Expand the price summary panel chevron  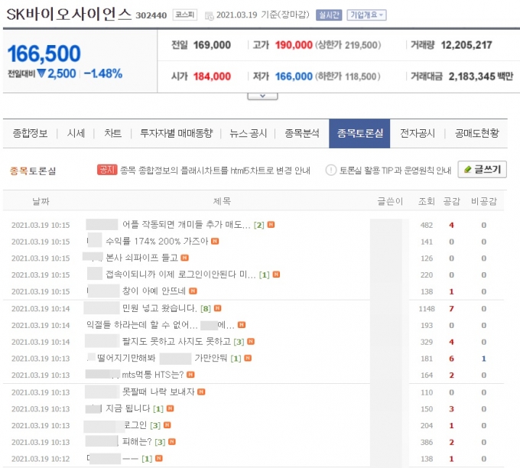(x=262, y=96)
